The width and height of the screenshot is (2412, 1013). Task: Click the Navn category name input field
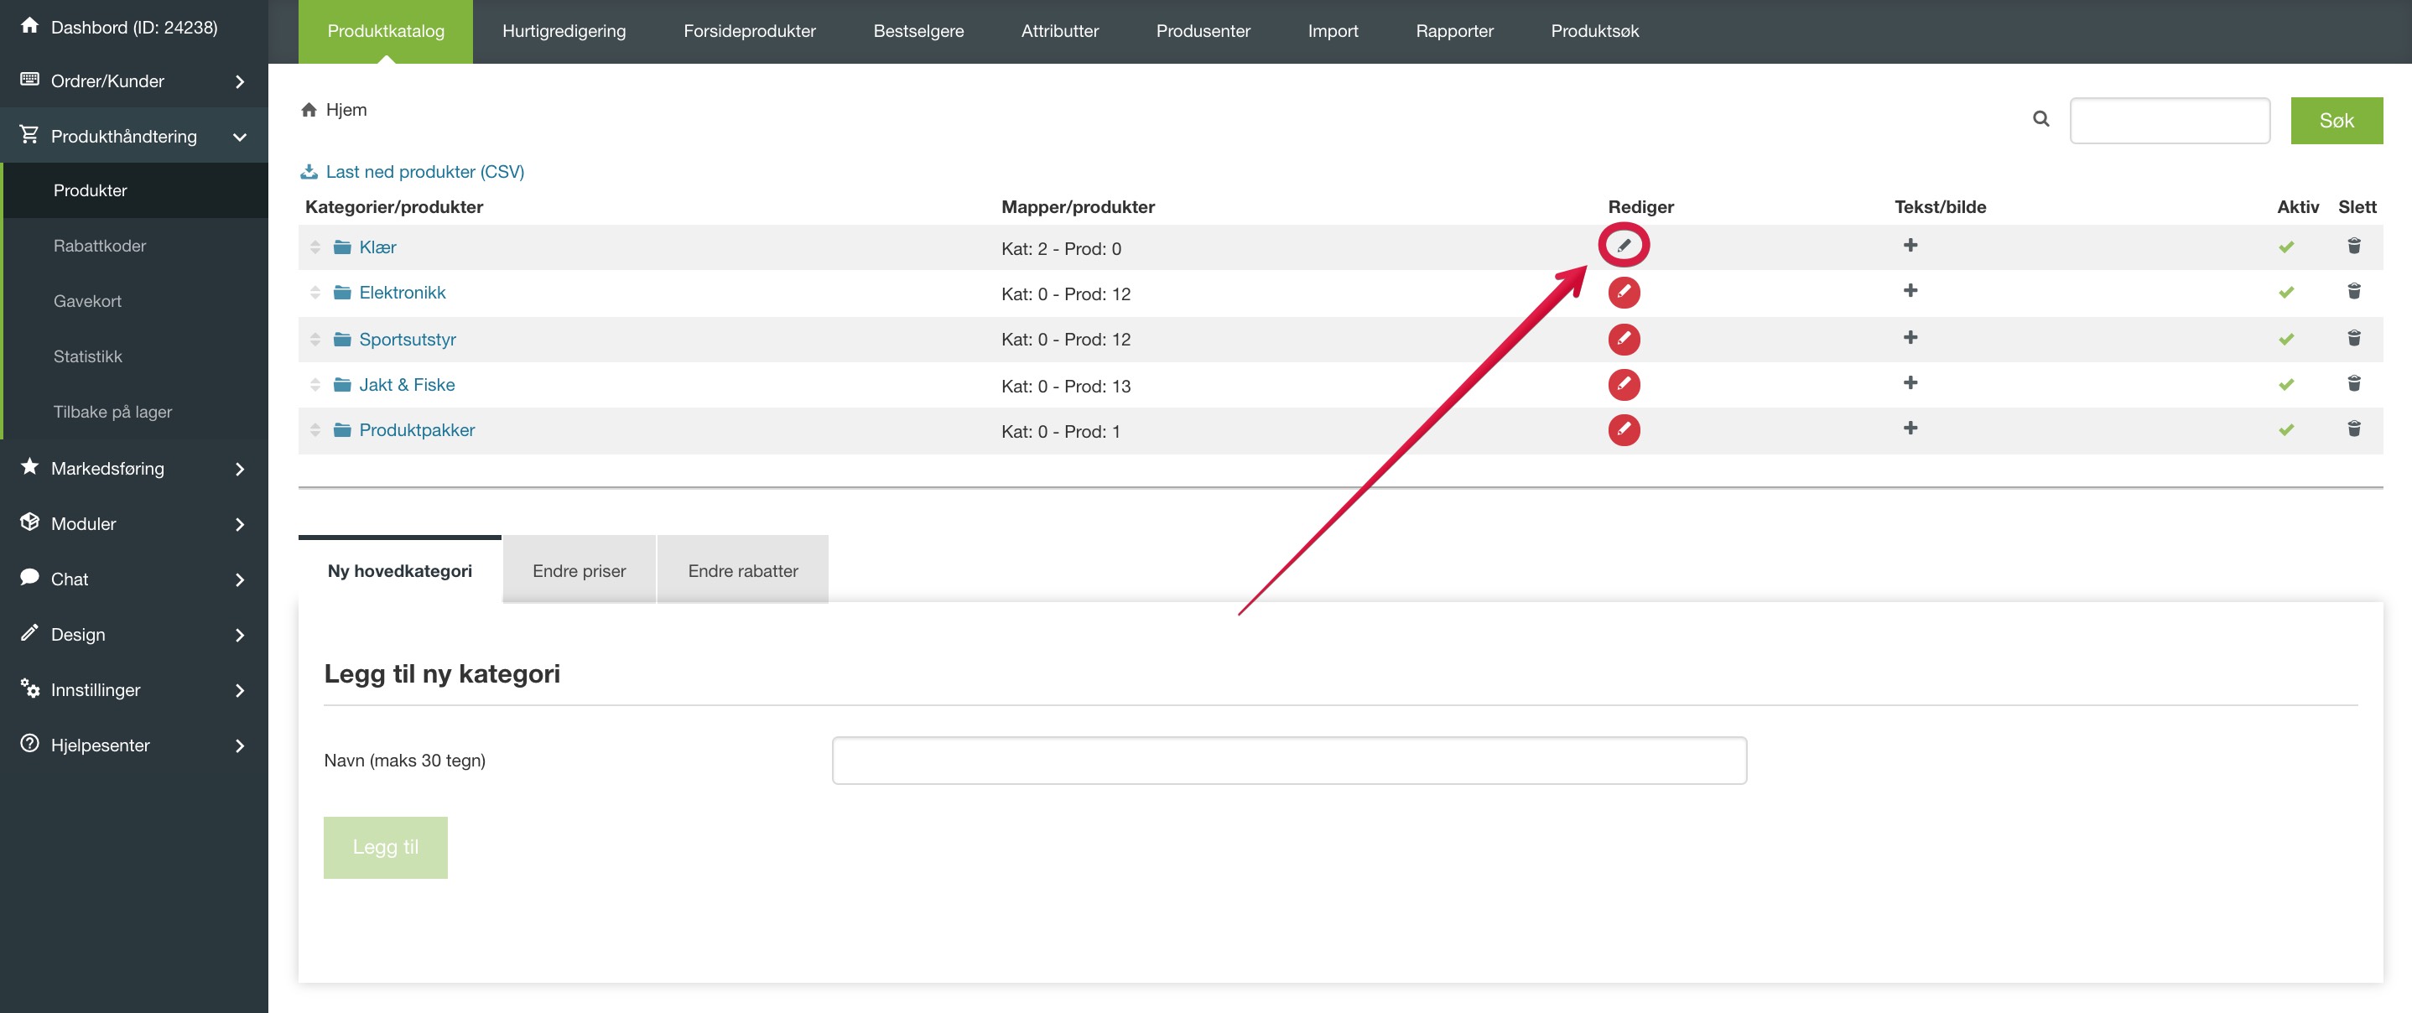[1288, 761]
